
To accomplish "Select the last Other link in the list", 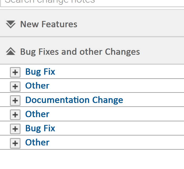I will coord(37,143).
